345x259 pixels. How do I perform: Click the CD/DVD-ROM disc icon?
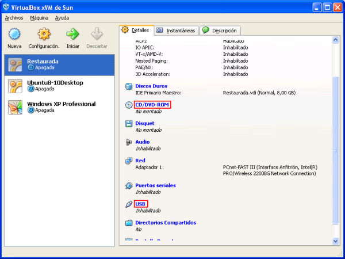[129, 105]
